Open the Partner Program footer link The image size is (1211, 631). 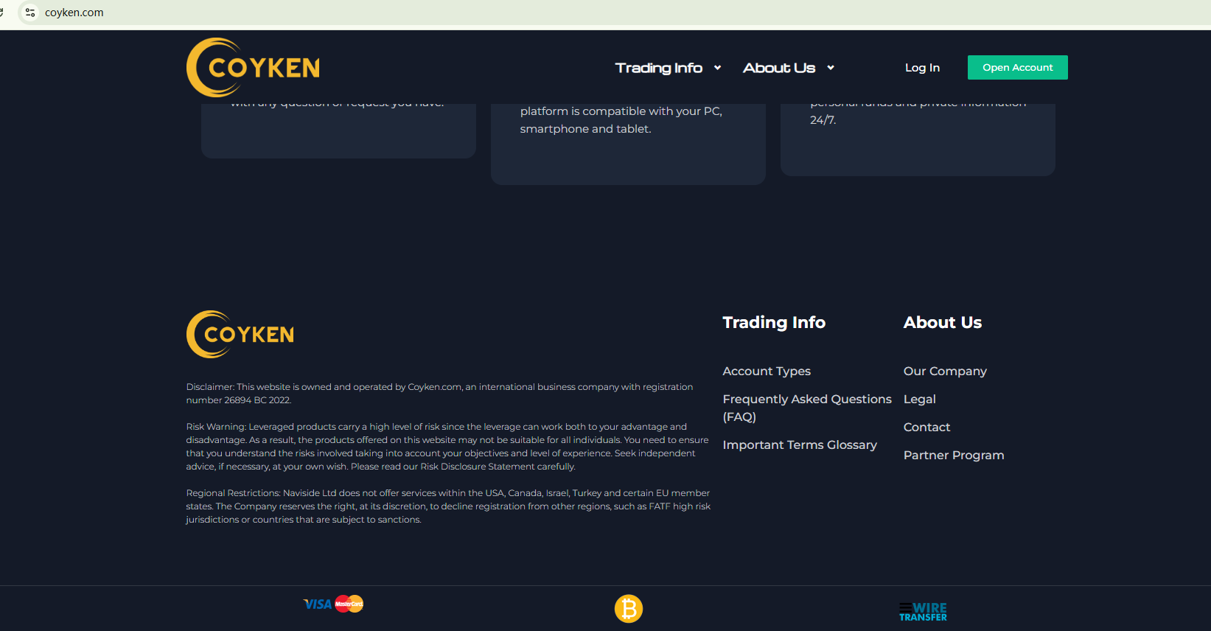(954, 456)
